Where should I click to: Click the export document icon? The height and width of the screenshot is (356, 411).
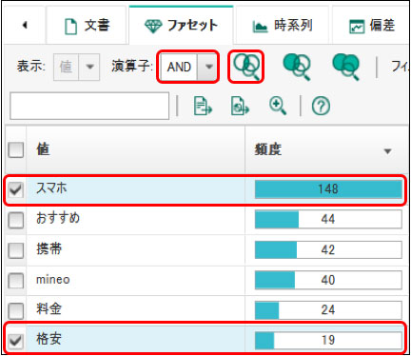[203, 106]
